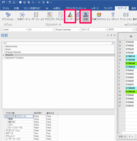Toggle the 役割 roles panel button
This screenshot has height=141, width=137.
coord(86,16)
